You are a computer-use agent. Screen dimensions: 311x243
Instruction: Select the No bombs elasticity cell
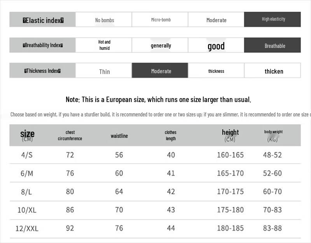click(x=104, y=20)
